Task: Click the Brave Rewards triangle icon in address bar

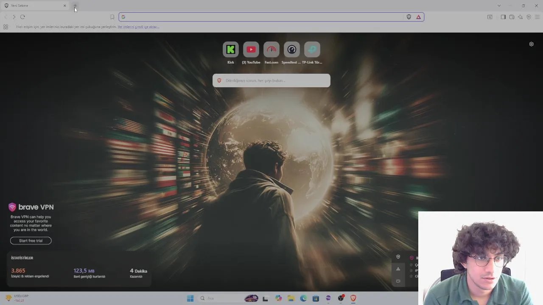Action: 418,17
